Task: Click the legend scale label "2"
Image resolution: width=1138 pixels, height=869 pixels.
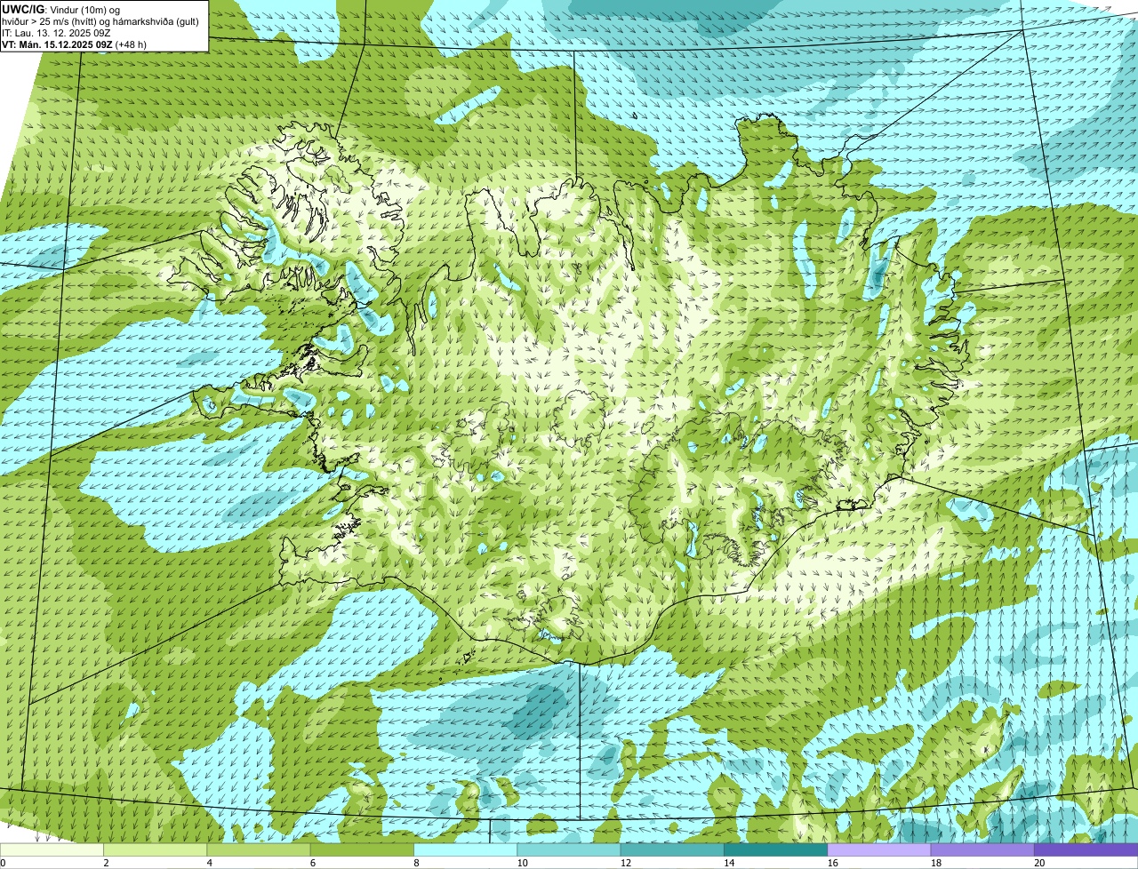Action: coord(106,863)
